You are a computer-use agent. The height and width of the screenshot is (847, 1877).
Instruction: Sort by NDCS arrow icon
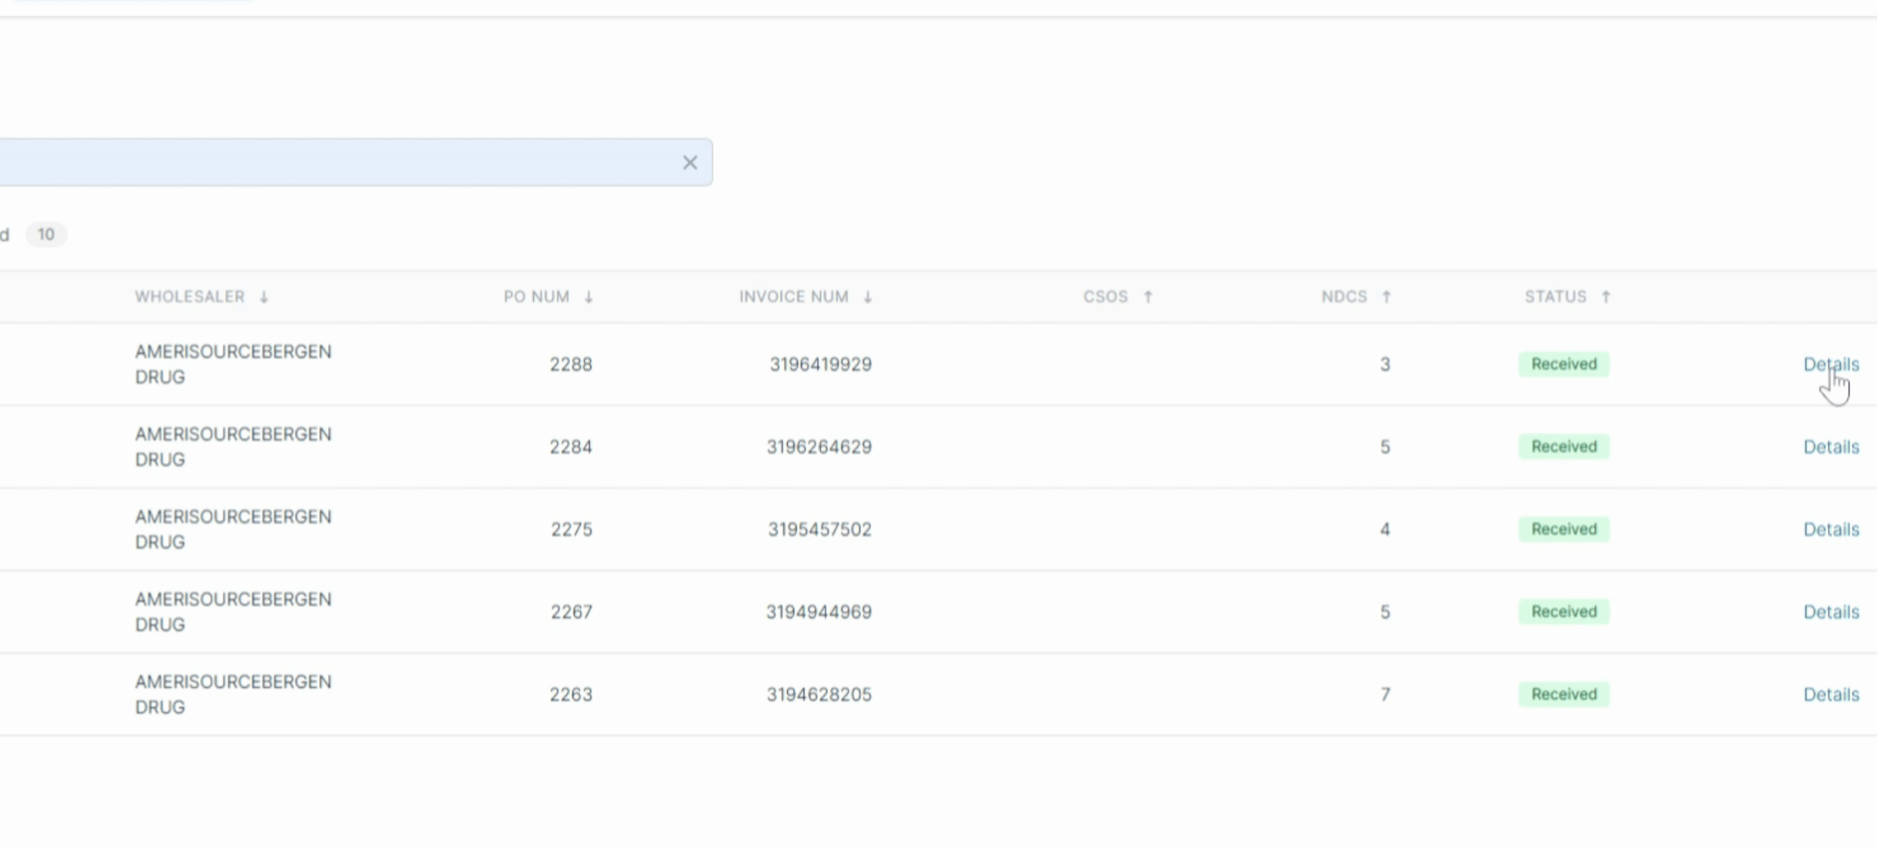pyautogui.click(x=1386, y=297)
